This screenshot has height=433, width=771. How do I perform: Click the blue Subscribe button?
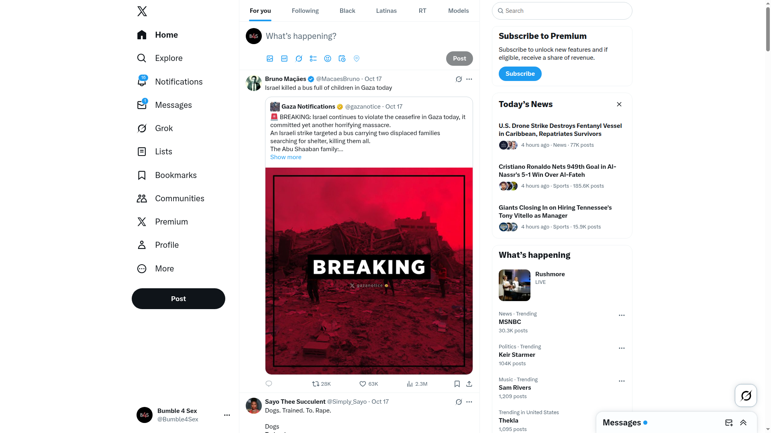[520, 74]
